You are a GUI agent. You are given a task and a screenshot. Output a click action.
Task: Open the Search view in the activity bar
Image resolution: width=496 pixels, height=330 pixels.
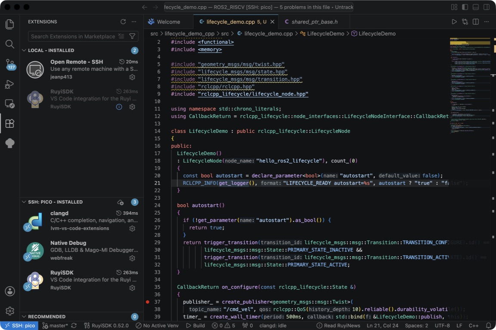pyautogui.click(x=10, y=44)
